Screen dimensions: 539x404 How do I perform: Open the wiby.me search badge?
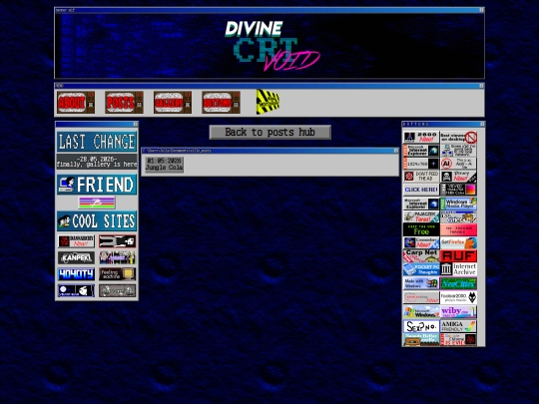(x=458, y=312)
